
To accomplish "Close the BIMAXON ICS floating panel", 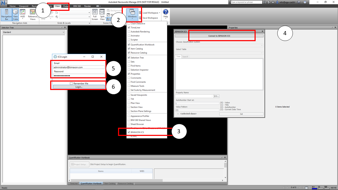I will point(262,31).
